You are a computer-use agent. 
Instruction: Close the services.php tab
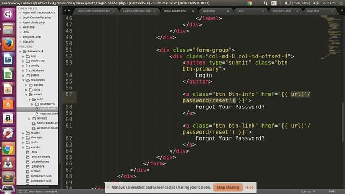pos(297,11)
